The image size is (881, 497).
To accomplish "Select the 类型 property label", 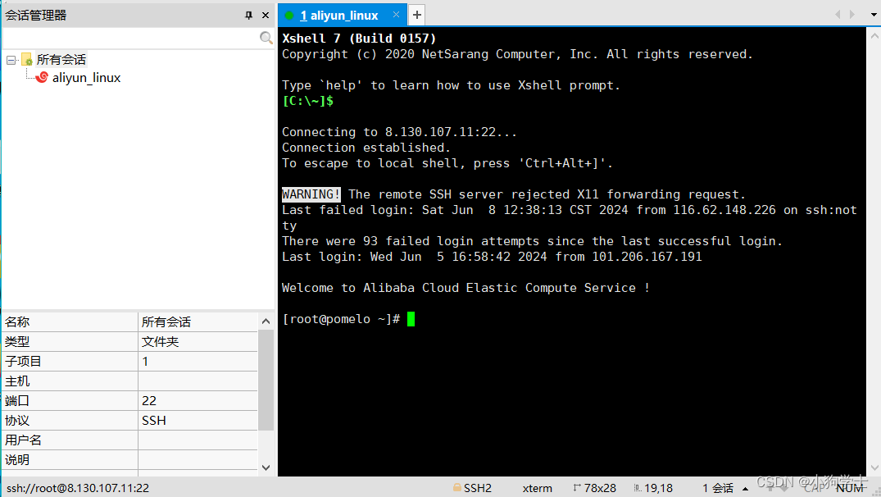I will tap(17, 342).
